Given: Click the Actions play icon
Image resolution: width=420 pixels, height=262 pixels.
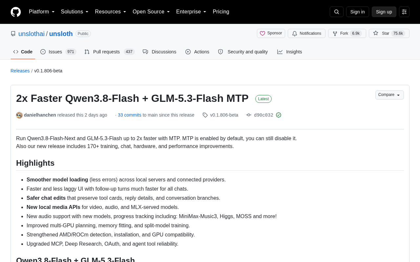Looking at the screenshot, I should (x=188, y=52).
